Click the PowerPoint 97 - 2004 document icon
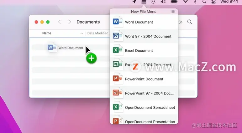Screen dimensions: 242x133 [x=118, y=93]
